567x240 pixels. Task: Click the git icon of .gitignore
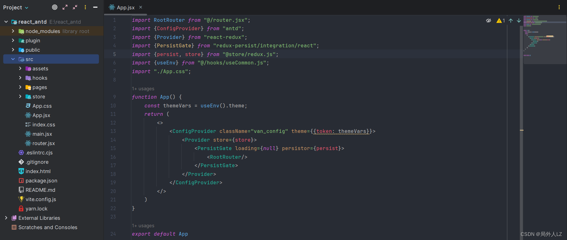click(x=21, y=162)
